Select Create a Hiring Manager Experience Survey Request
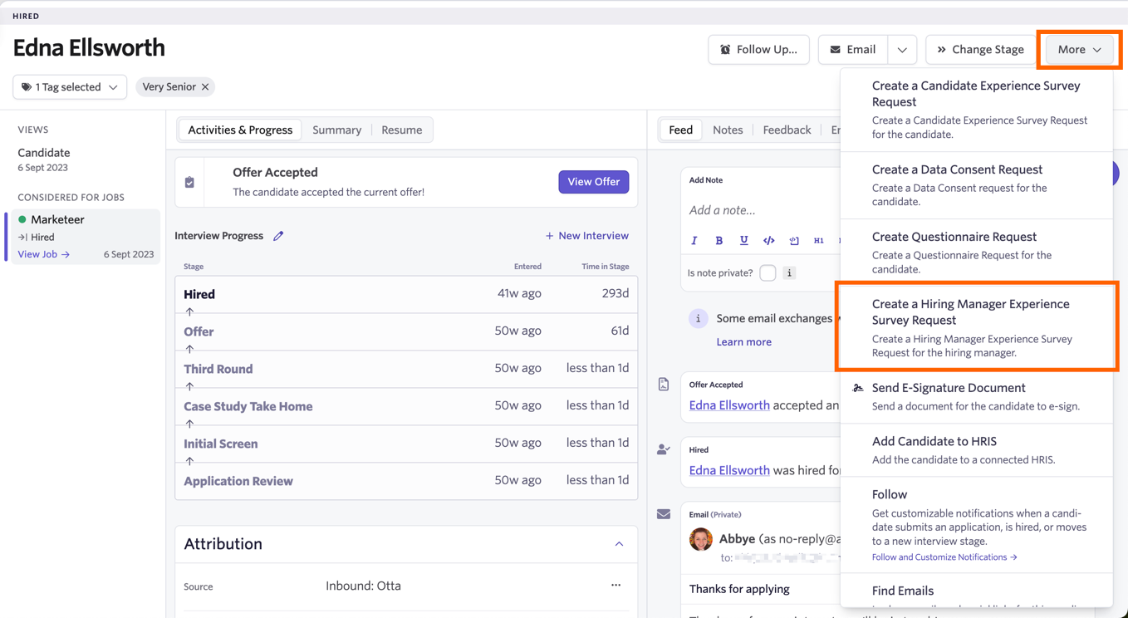Screen dimensions: 1128x618 click(977, 327)
